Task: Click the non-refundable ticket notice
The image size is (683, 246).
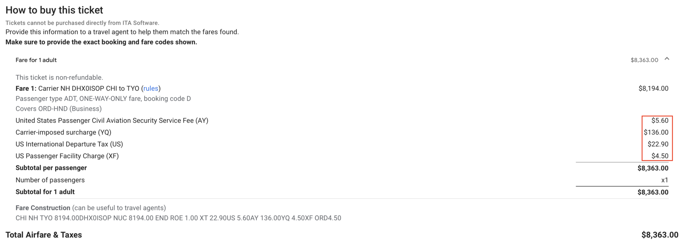Action: click(x=59, y=77)
